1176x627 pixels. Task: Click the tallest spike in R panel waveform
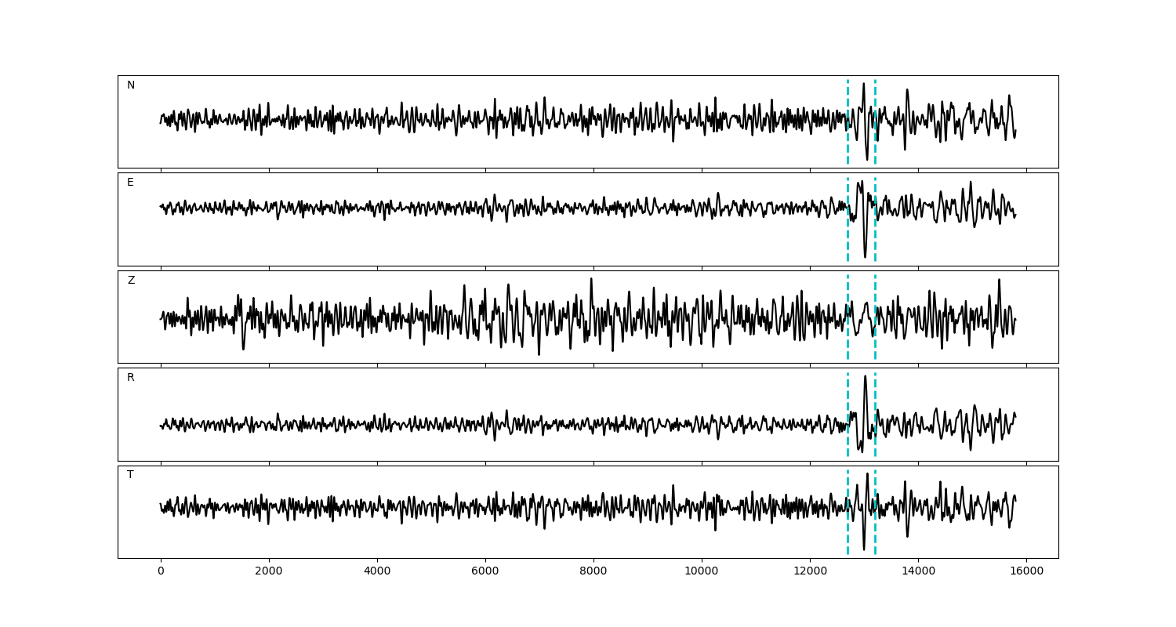tap(865, 377)
